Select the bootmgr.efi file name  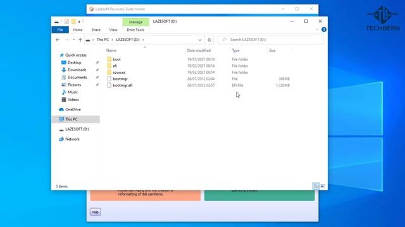click(x=123, y=86)
